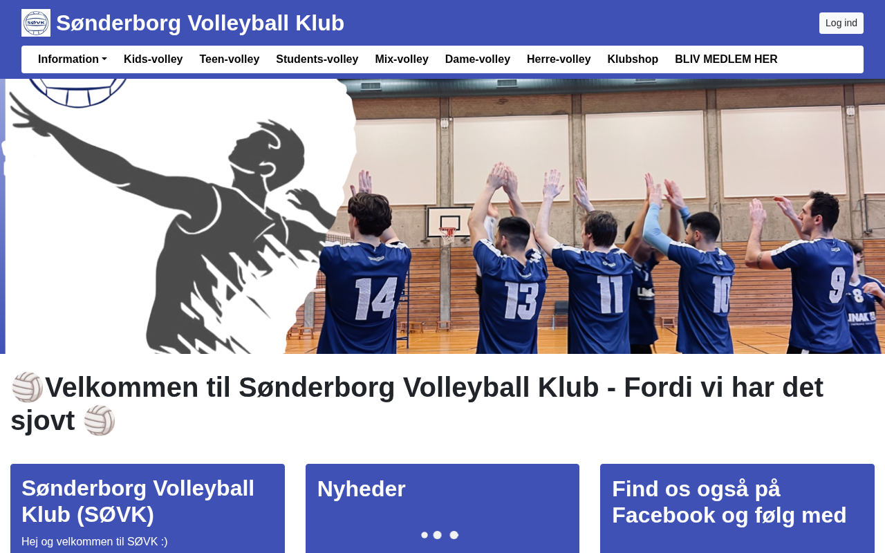Click the volleyball emoji after sjovt
The height and width of the screenshot is (553, 885).
pyautogui.click(x=99, y=420)
